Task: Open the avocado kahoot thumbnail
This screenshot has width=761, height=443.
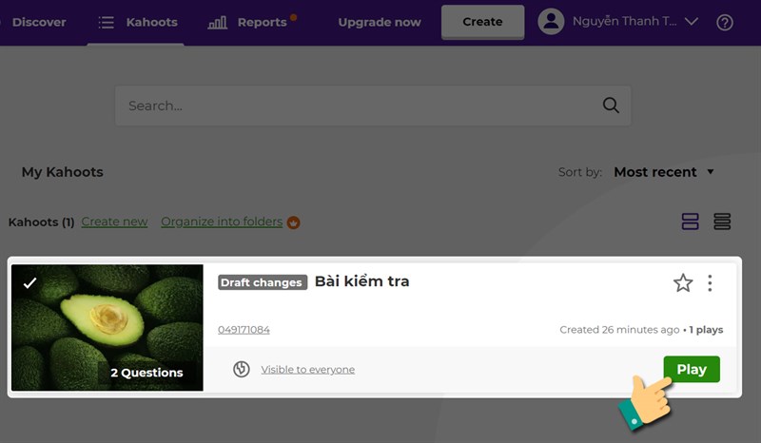Action: pos(107,328)
